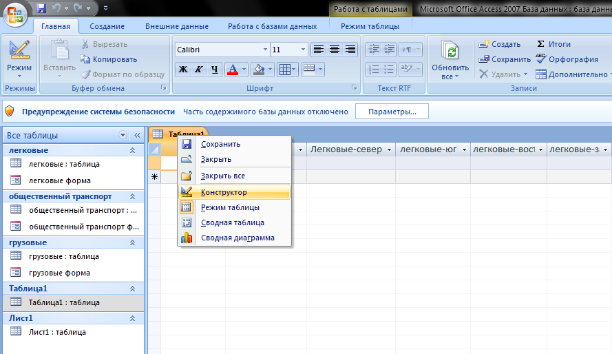Screen dimensions: 612x354
Task: Click increase indent icon in Текст RTF
Action: pos(389,50)
